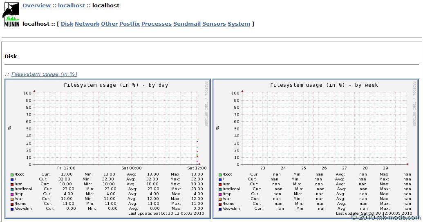Jump to the Other category
The height and width of the screenshot is (222, 423).
point(109,24)
